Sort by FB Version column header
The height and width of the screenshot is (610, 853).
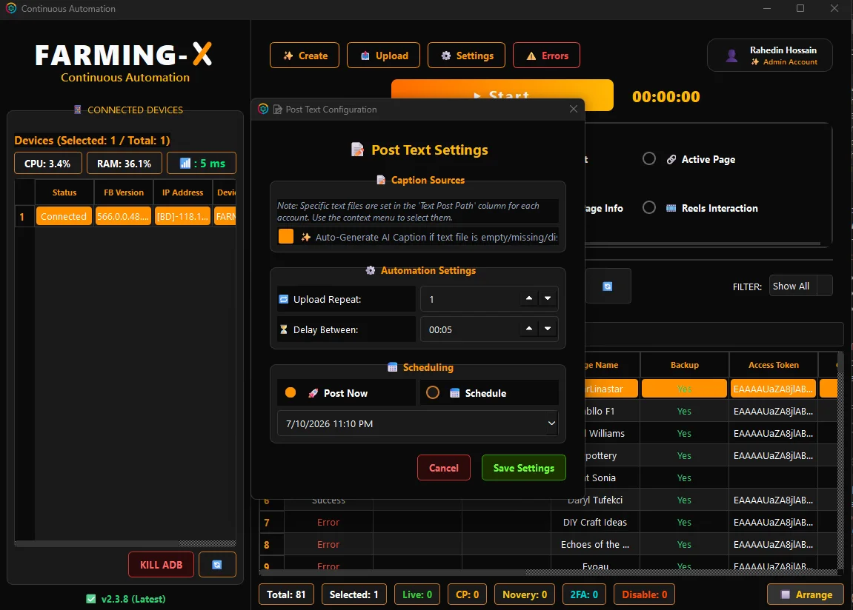tap(124, 192)
